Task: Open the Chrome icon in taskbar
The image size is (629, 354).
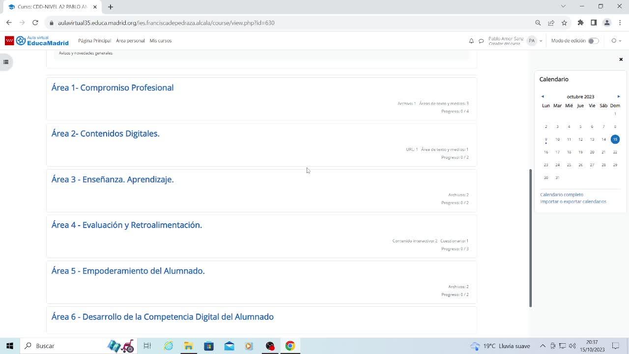Action: (290, 346)
